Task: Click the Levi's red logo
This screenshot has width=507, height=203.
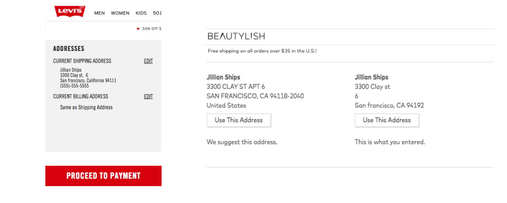Action: pyautogui.click(x=70, y=11)
